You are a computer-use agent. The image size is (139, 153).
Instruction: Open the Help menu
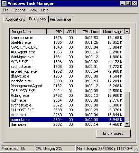(x=45, y=10)
